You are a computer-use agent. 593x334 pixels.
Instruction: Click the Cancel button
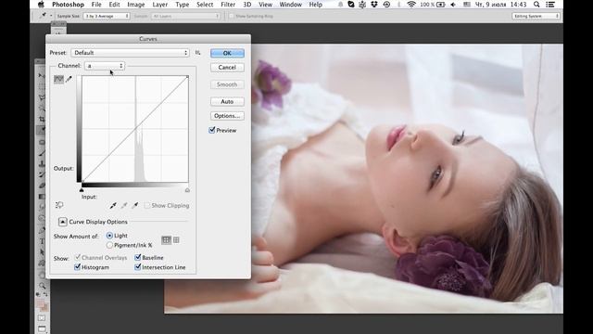coord(227,68)
